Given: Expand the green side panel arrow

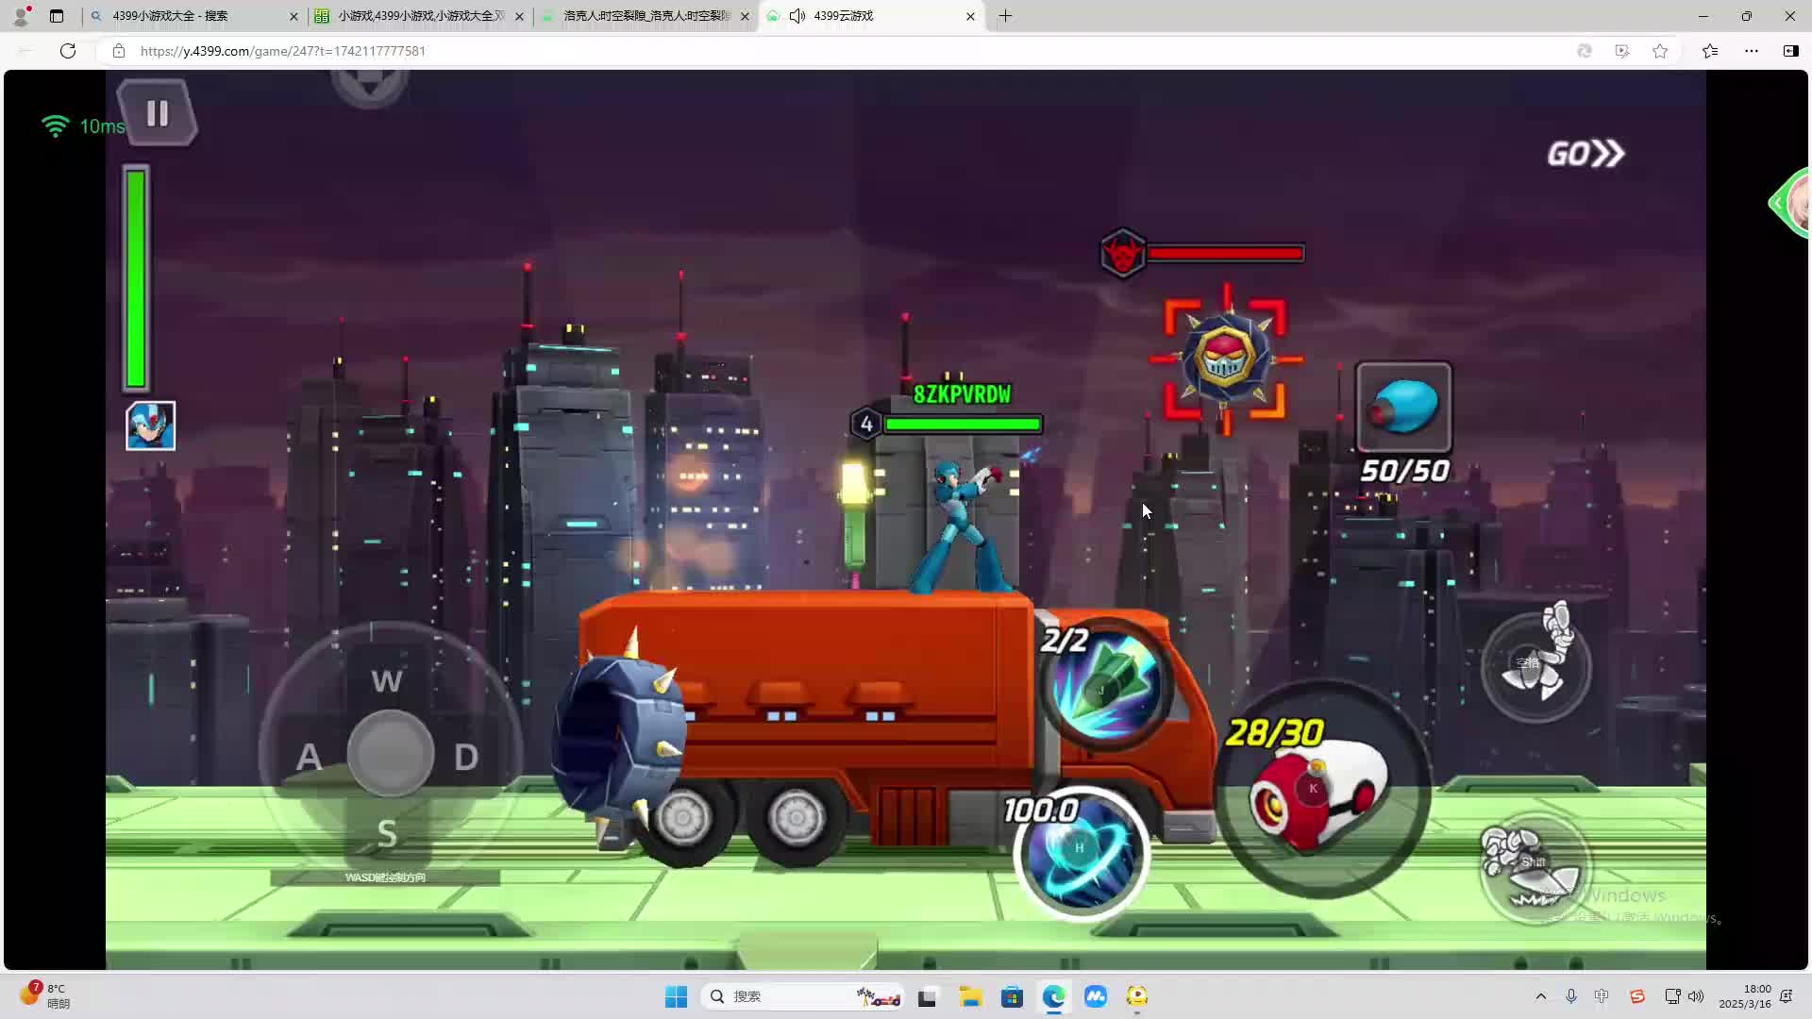Looking at the screenshot, I should [1778, 202].
